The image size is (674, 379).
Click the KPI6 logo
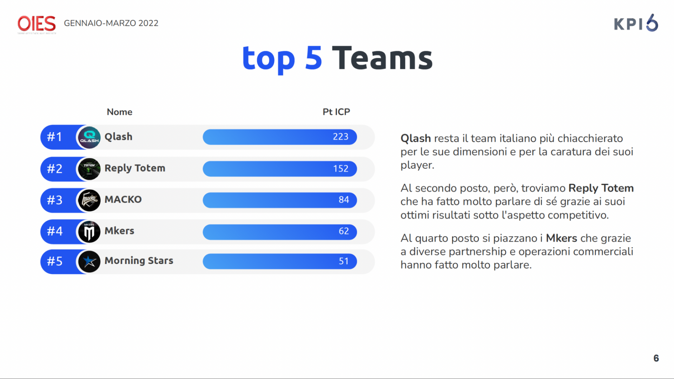coord(636,23)
